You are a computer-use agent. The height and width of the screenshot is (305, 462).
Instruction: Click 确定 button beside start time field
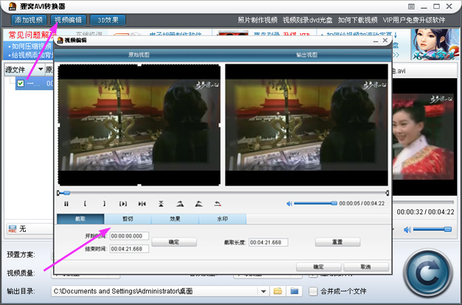174,242
